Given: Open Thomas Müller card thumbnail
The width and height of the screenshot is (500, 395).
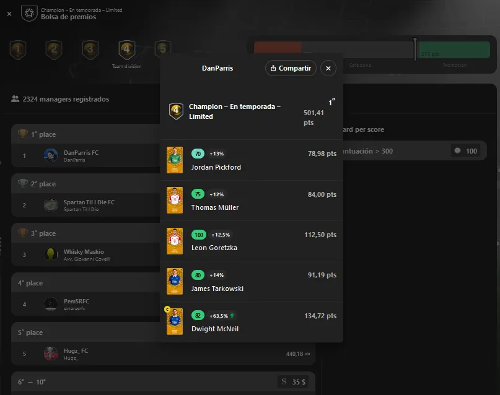Looking at the screenshot, I should click(x=175, y=200).
